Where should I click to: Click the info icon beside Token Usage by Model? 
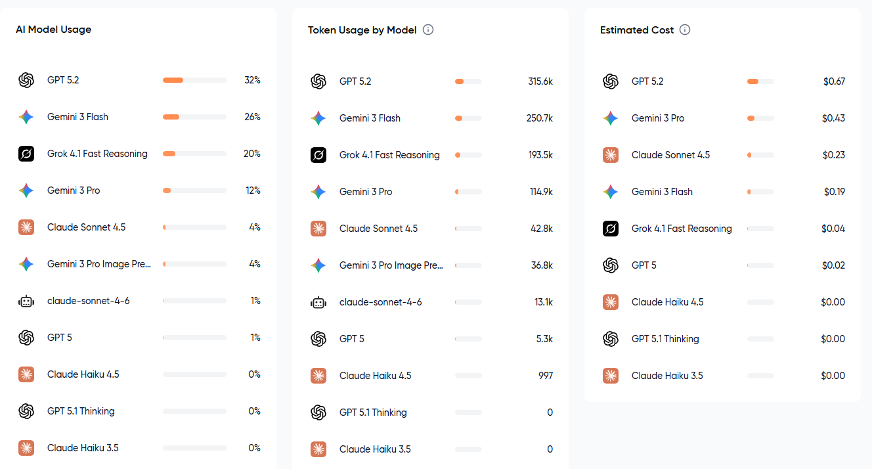[x=428, y=30]
